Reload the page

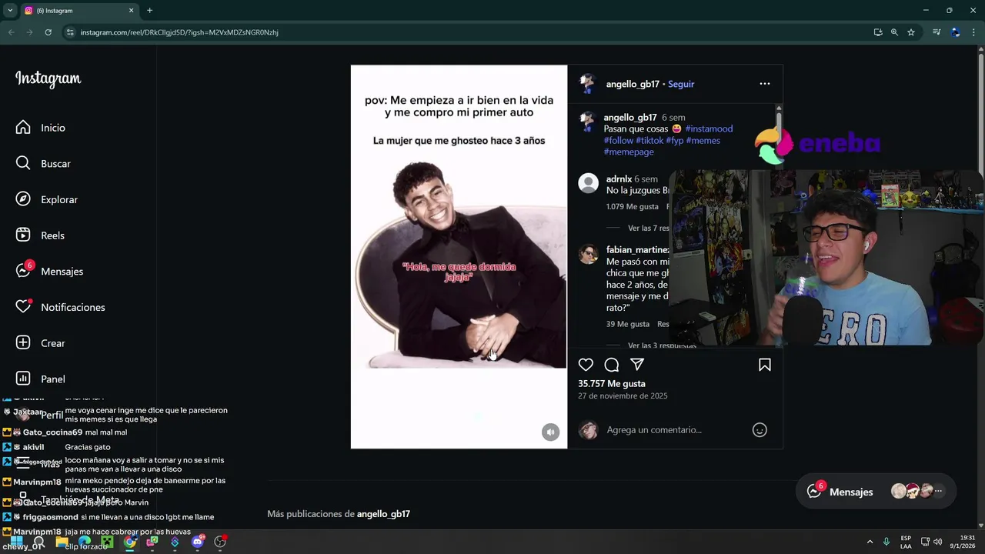click(x=48, y=32)
